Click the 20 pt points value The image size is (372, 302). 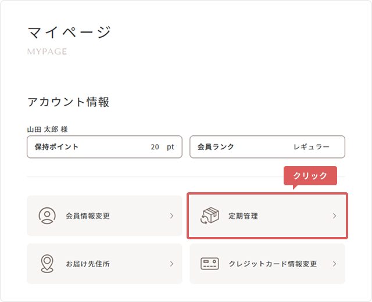coord(162,147)
